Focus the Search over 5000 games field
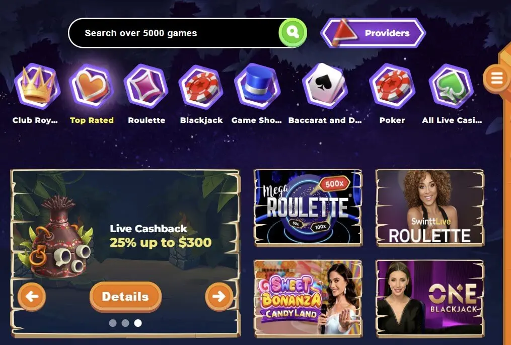511x345 pixels. (174, 33)
